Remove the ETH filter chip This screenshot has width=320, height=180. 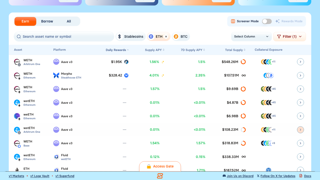click(x=166, y=36)
